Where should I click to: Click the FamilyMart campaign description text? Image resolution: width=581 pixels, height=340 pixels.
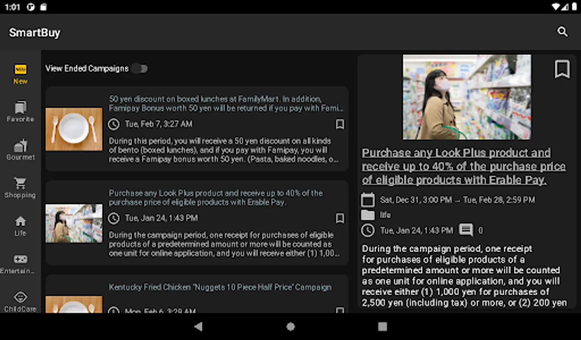click(x=224, y=150)
